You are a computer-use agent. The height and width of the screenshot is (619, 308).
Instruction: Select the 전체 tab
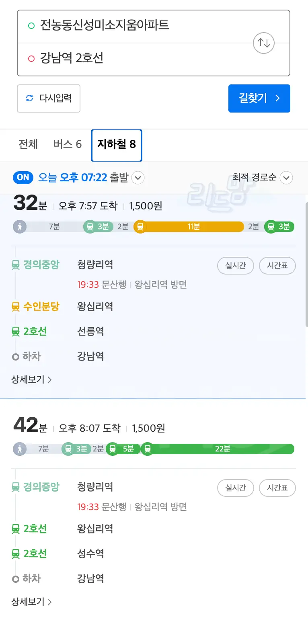(x=28, y=144)
